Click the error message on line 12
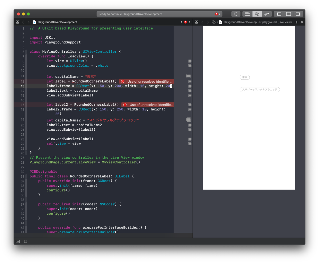Screen dimensions: 319x263 pos(150,82)
